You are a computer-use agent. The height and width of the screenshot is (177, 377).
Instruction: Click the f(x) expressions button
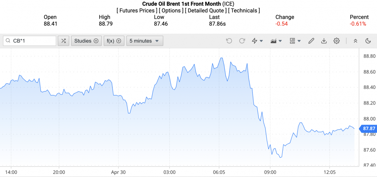(114, 41)
